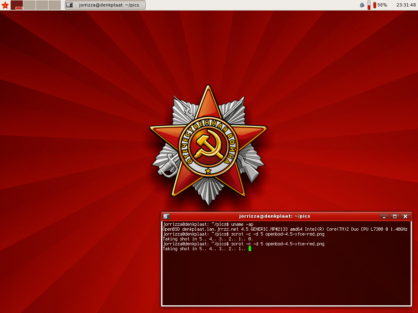
Task: Switch to the first workspace
Action: click(16, 5)
